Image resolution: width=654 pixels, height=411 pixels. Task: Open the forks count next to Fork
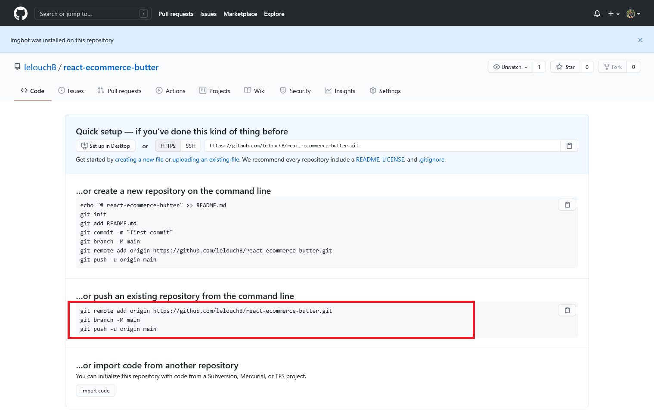633,67
